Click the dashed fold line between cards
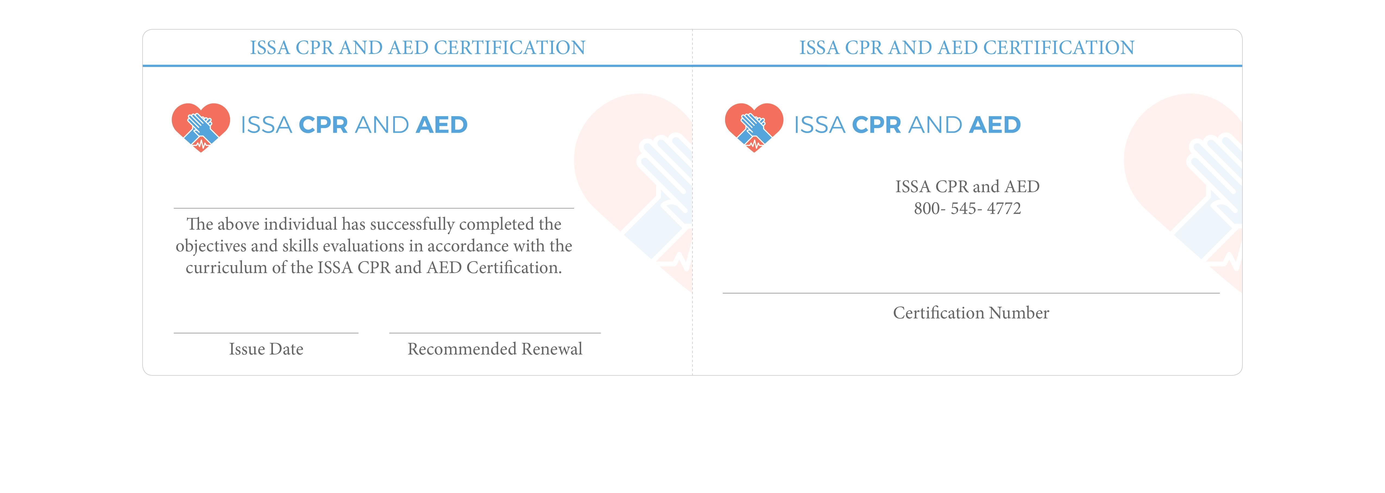The width and height of the screenshot is (1385, 493). 692,202
